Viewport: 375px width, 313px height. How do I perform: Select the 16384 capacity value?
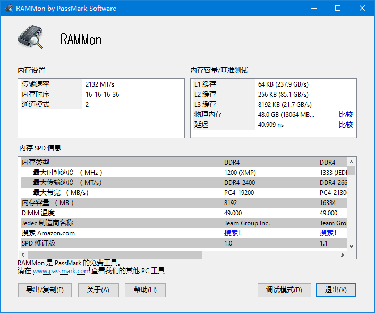(328, 202)
